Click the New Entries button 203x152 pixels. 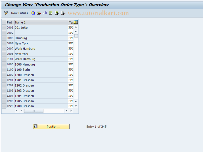click(19, 13)
